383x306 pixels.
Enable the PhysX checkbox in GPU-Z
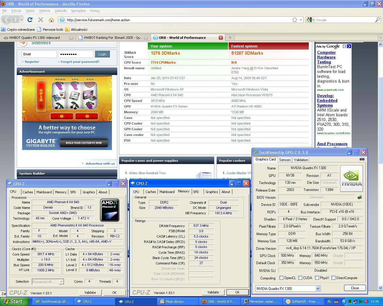tap(317, 278)
